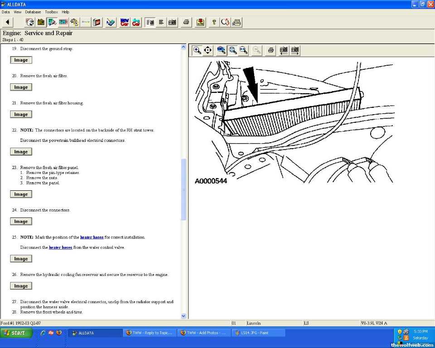Show previous image with left-arrow camera icon
The height and width of the screenshot is (348, 435).
click(284, 50)
